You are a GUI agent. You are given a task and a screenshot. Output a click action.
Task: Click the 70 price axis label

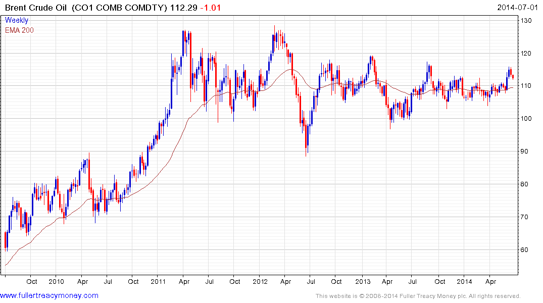tap(525, 217)
